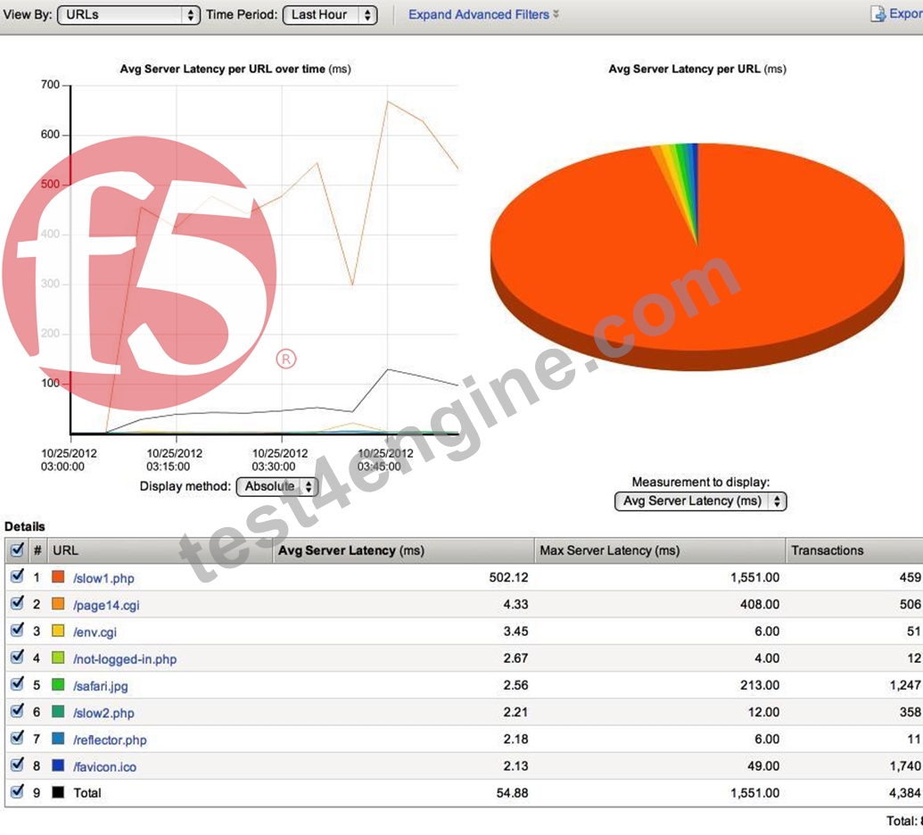Click the 408.00 max latency value
Viewport: 923px width, 835px height.
pos(760,605)
